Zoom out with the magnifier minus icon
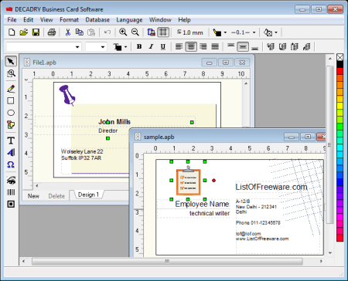348x281 pixels. click(x=135, y=32)
